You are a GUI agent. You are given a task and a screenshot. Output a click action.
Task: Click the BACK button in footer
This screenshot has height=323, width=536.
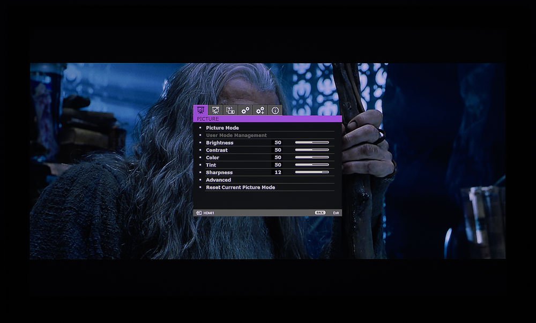coord(321,213)
